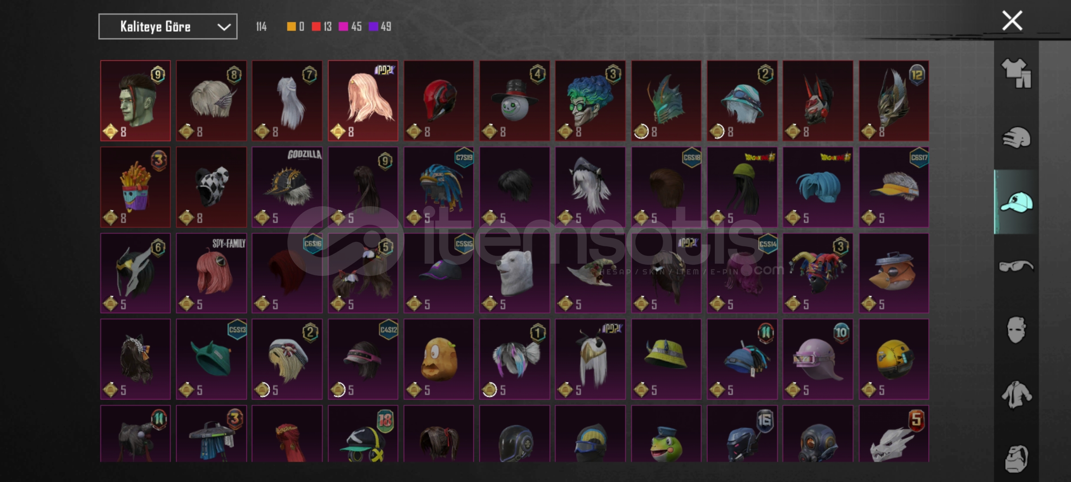Open the jacket category in sidebar
Viewport: 1071px width, 482px height.
pos(1016,395)
